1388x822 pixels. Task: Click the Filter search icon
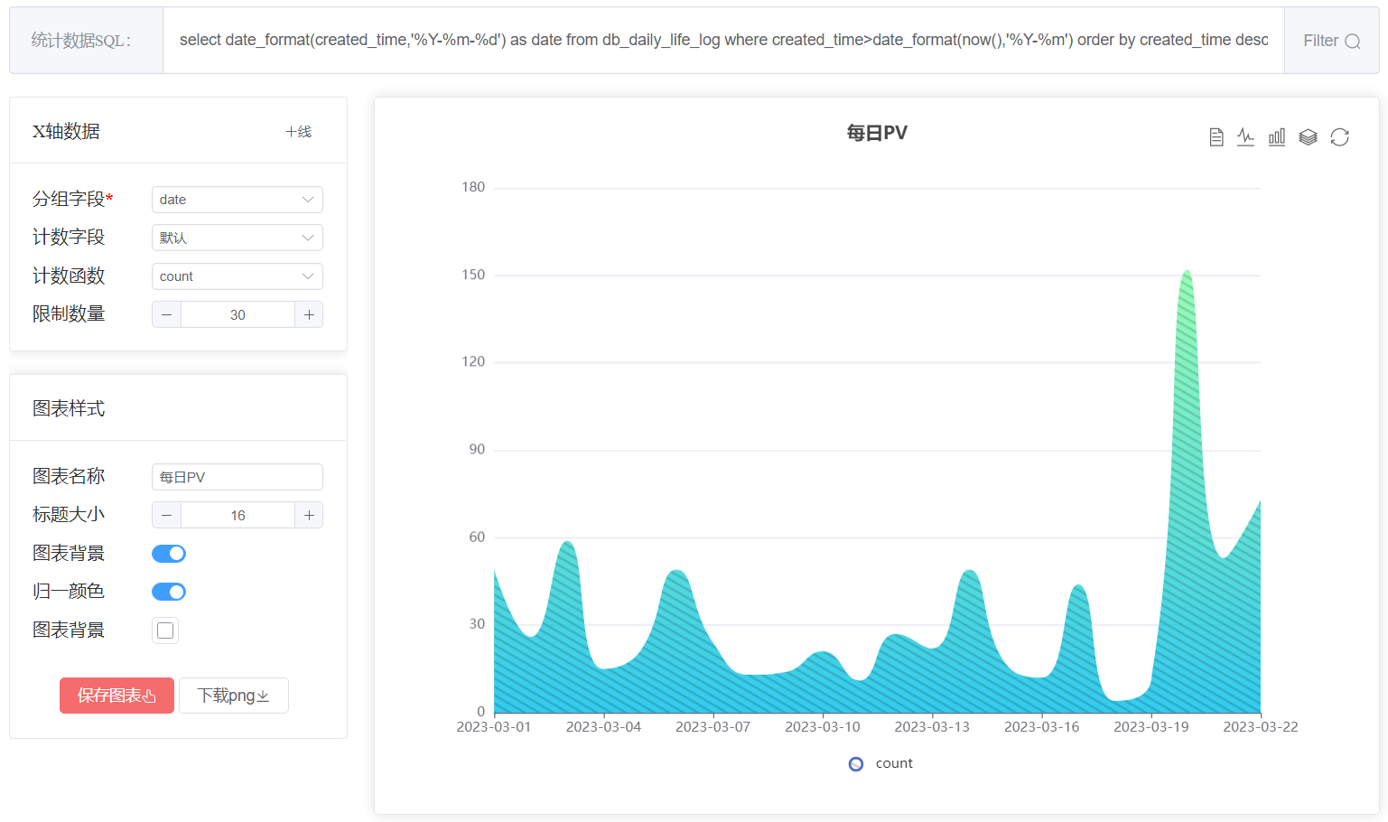1352,41
